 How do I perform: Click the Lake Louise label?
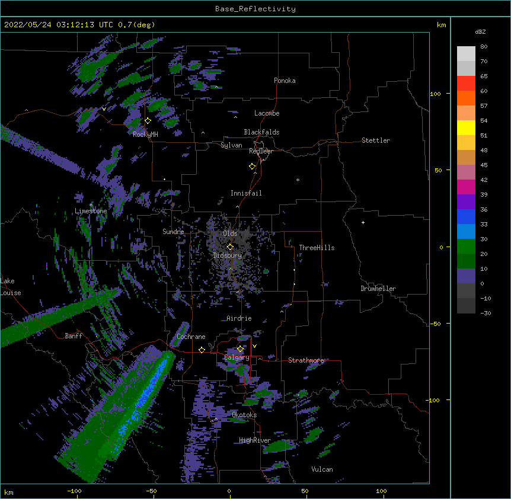[11, 287]
